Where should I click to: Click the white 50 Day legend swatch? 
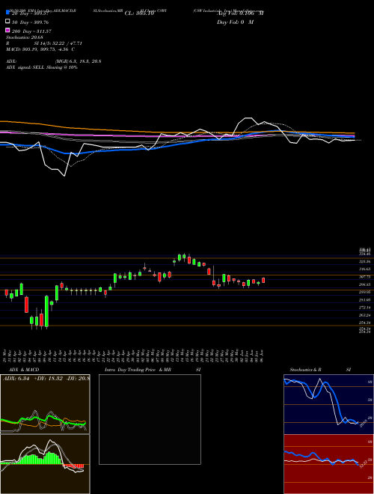point(7,22)
